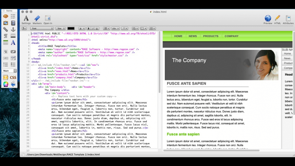Open the Size dropdown
This screenshot has width=295, height=166.
(x=61, y=28)
